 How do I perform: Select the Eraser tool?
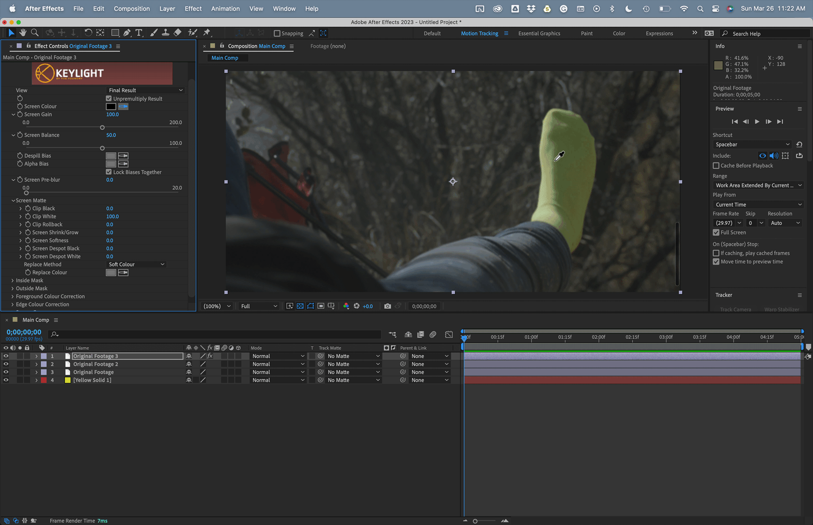pos(177,33)
